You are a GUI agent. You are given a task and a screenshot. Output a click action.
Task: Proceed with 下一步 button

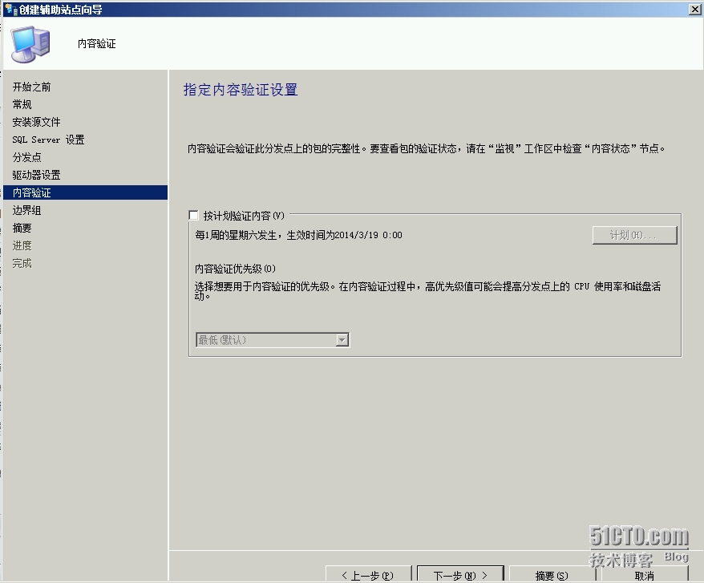(460, 574)
